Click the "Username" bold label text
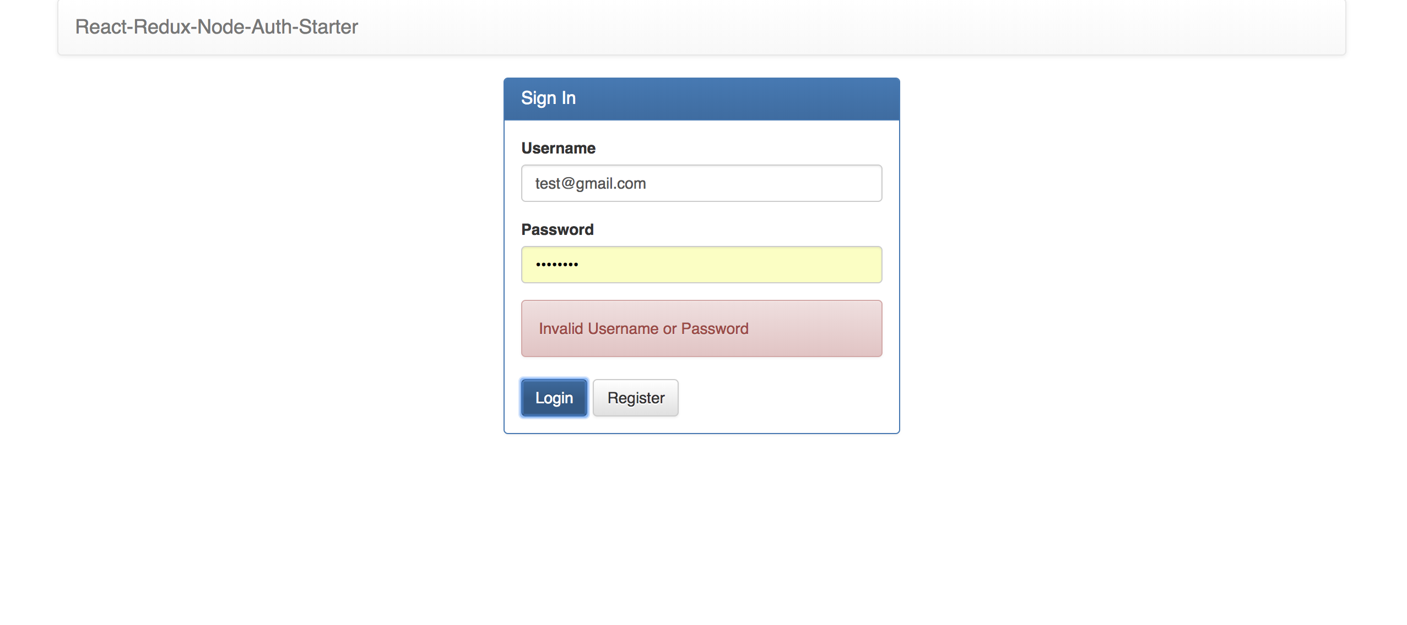Image resolution: width=1407 pixels, height=625 pixels. pyautogui.click(x=558, y=148)
